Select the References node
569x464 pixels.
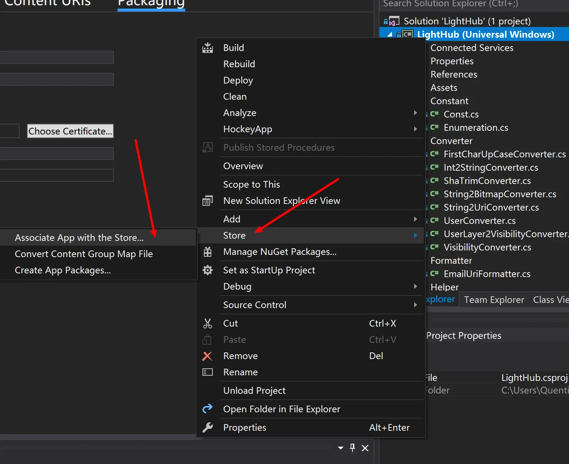pyautogui.click(x=454, y=74)
